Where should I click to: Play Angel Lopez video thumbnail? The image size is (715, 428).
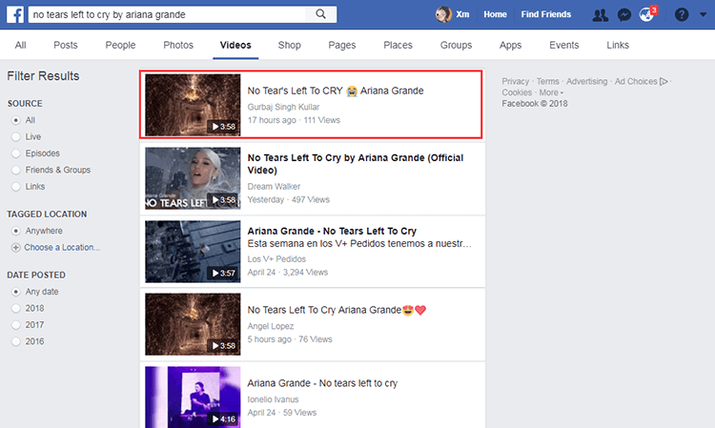click(x=193, y=324)
